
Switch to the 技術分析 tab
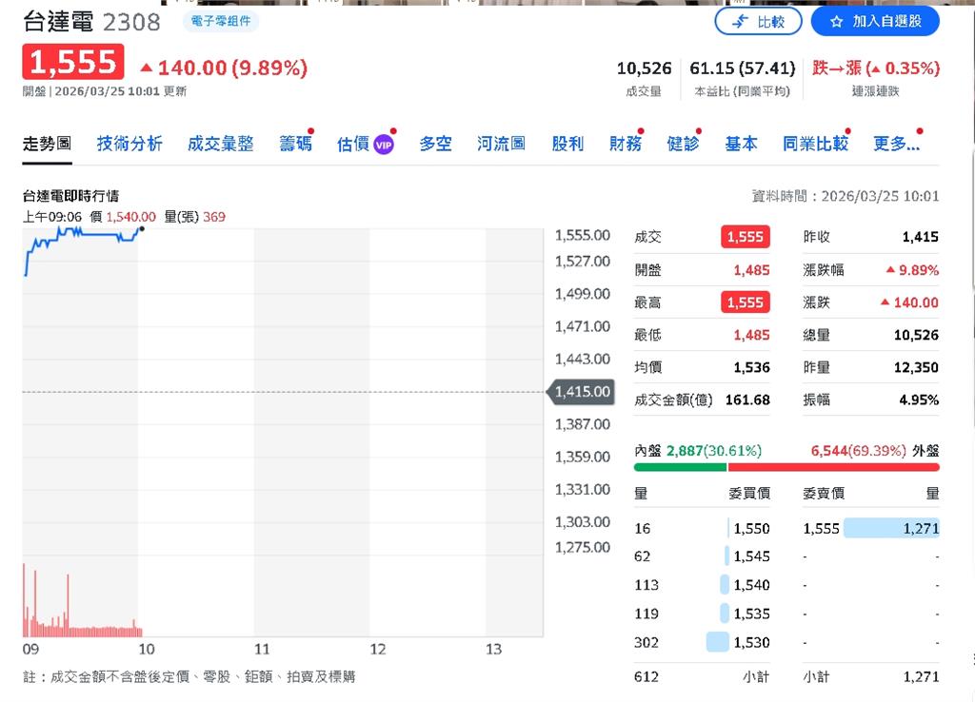[129, 144]
